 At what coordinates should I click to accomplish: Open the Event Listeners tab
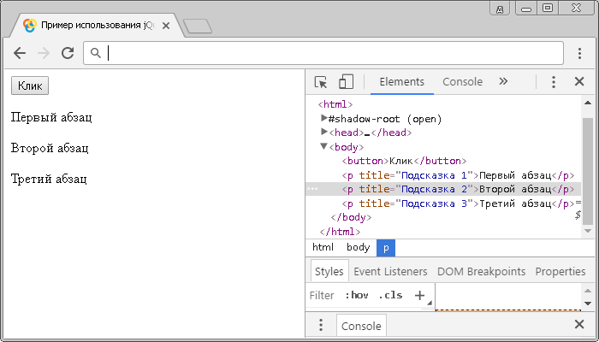(x=390, y=271)
